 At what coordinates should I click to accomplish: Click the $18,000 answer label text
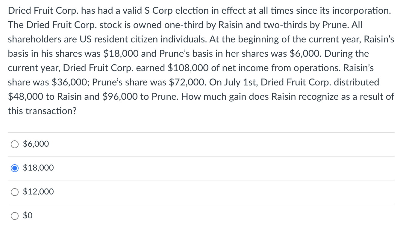point(38,168)
